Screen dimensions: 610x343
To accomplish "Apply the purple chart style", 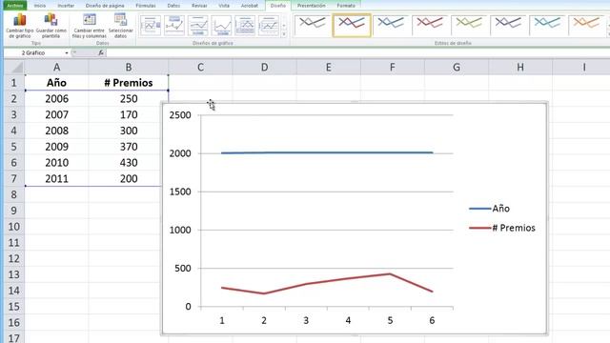I will pos(508,25).
